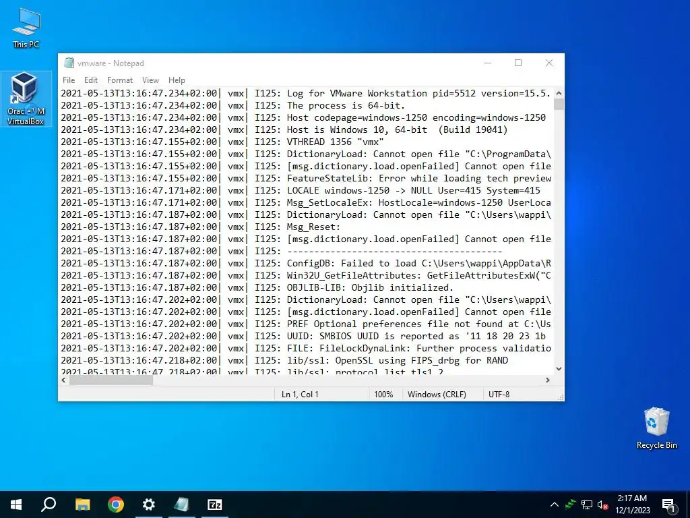Open the Help menu in Notepad
Viewport: 690px width, 518px height.
[x=177, y=80]
